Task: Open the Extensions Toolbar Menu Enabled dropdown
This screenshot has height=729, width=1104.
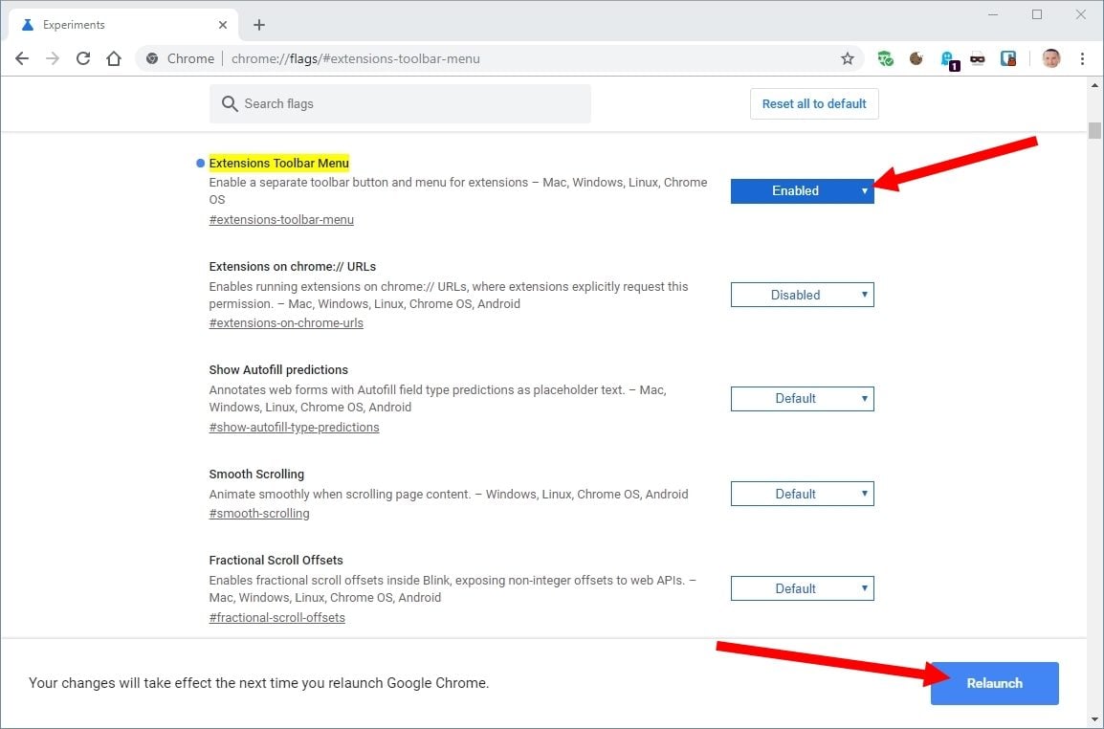Action: coord(802,191)
